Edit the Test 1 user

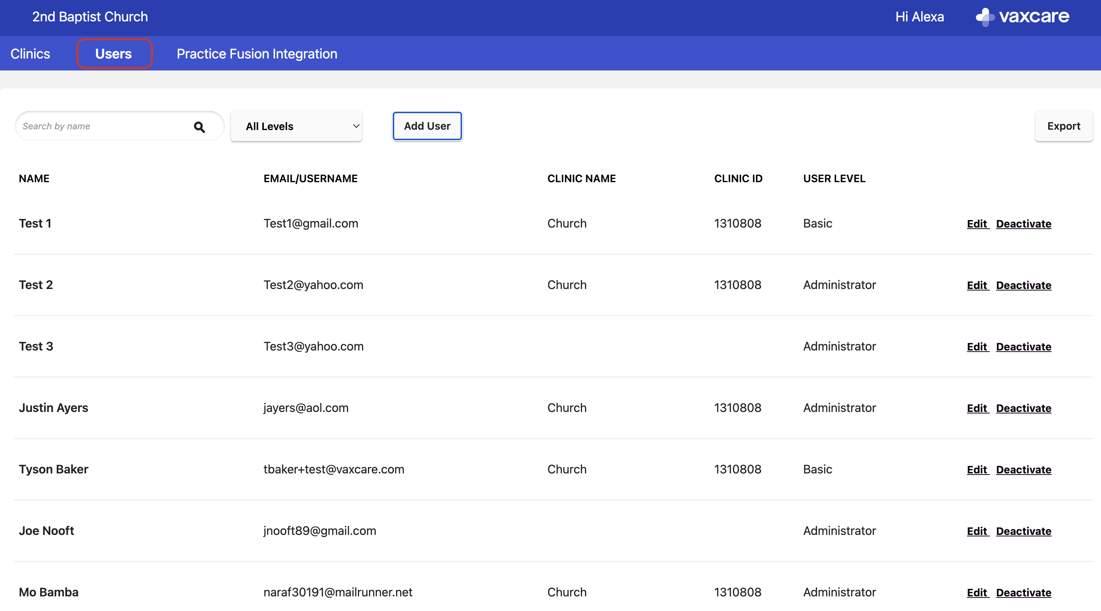pyautogui.click(x=977, y=224)
